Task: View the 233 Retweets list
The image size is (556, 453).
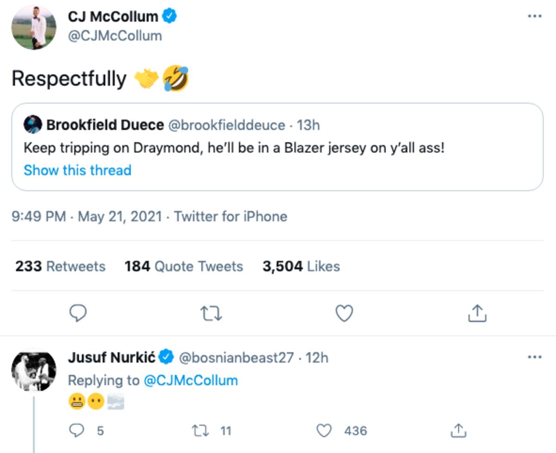Action: point(60,266)
